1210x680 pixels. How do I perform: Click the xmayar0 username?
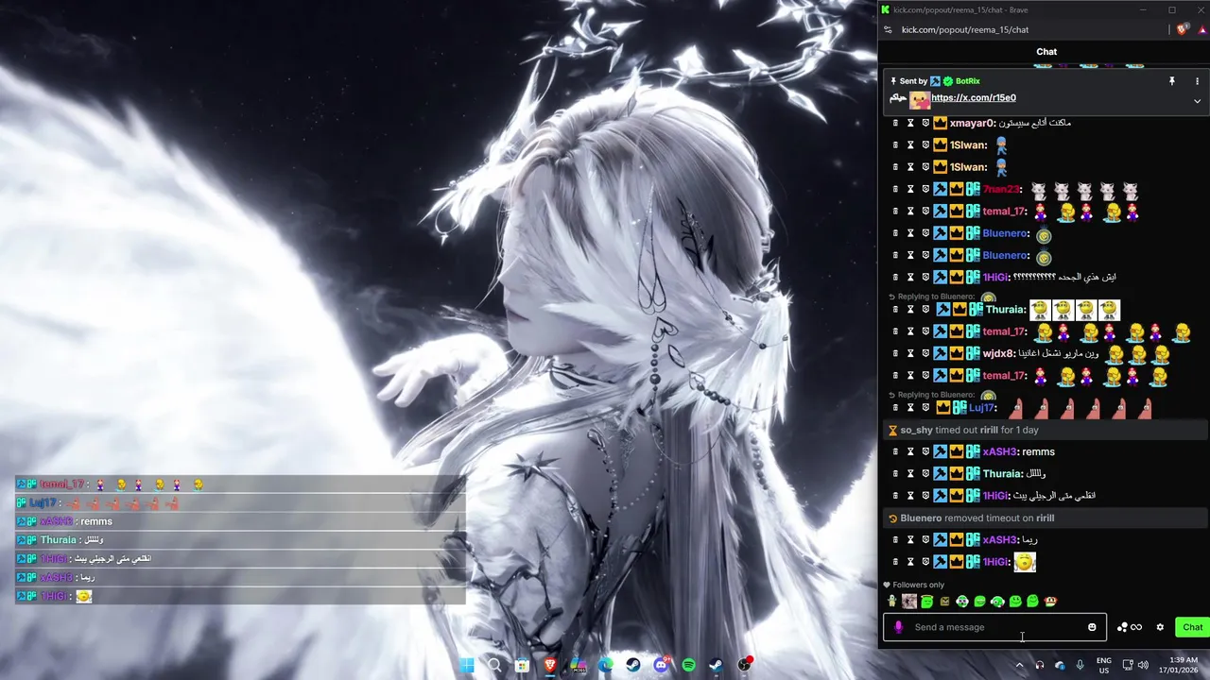(973, 123)
